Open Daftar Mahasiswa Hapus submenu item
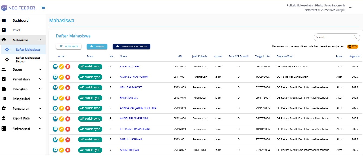This screenshot has width=363, height=157. [x=28, y=60]
